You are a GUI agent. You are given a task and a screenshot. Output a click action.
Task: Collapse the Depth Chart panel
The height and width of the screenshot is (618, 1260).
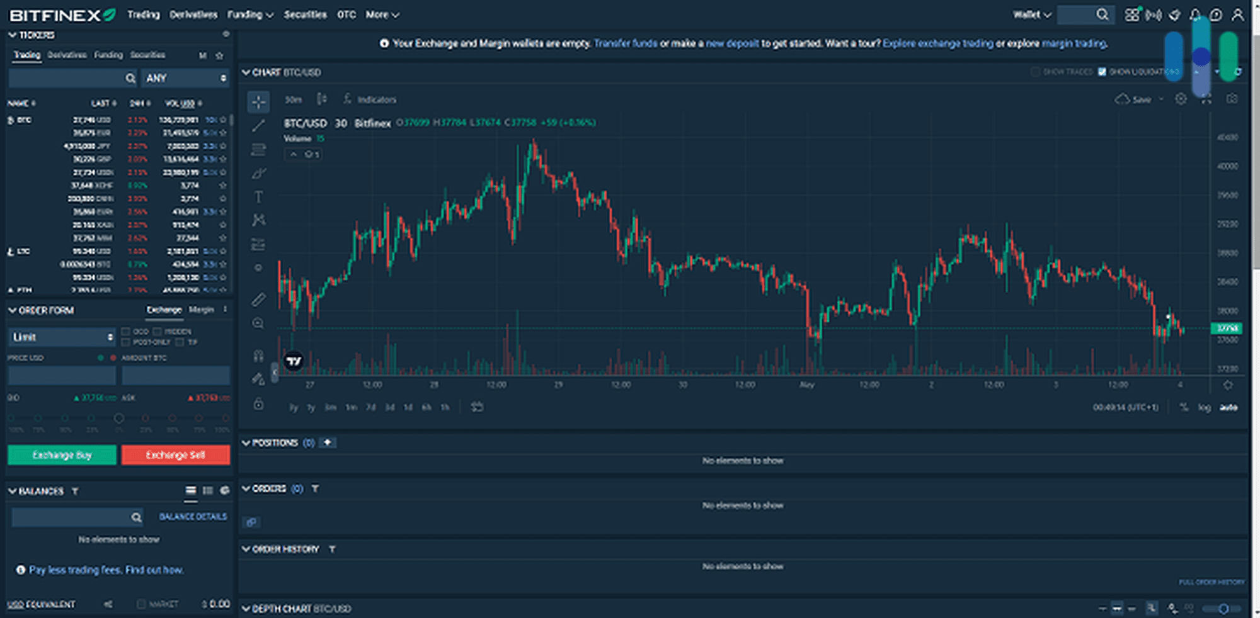[246, 609]
